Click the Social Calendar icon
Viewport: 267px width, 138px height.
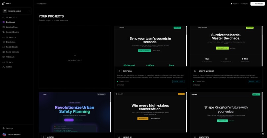click(x=4, y=52)
